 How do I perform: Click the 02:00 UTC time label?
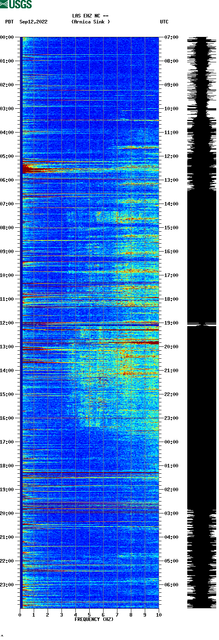click(171, 490)
